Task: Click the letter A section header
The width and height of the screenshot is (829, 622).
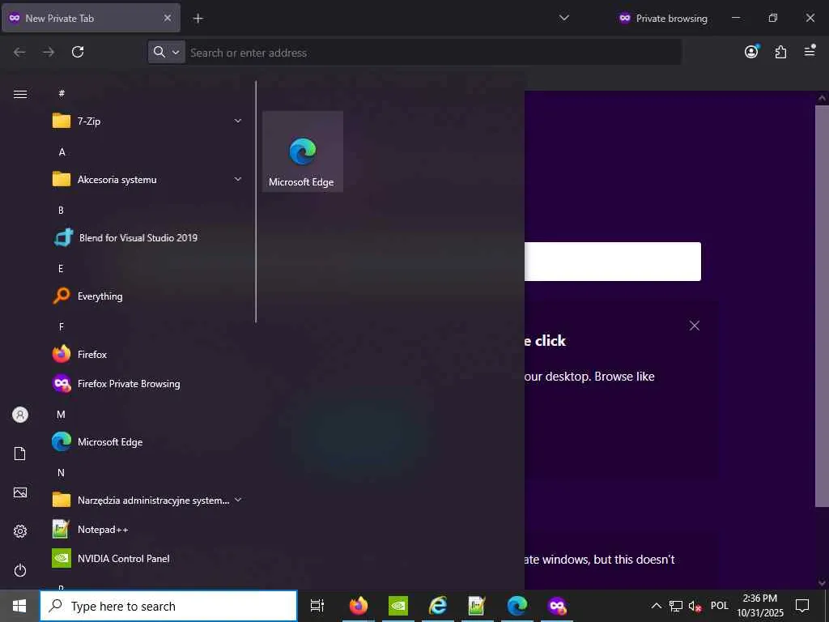Action: 62,152
